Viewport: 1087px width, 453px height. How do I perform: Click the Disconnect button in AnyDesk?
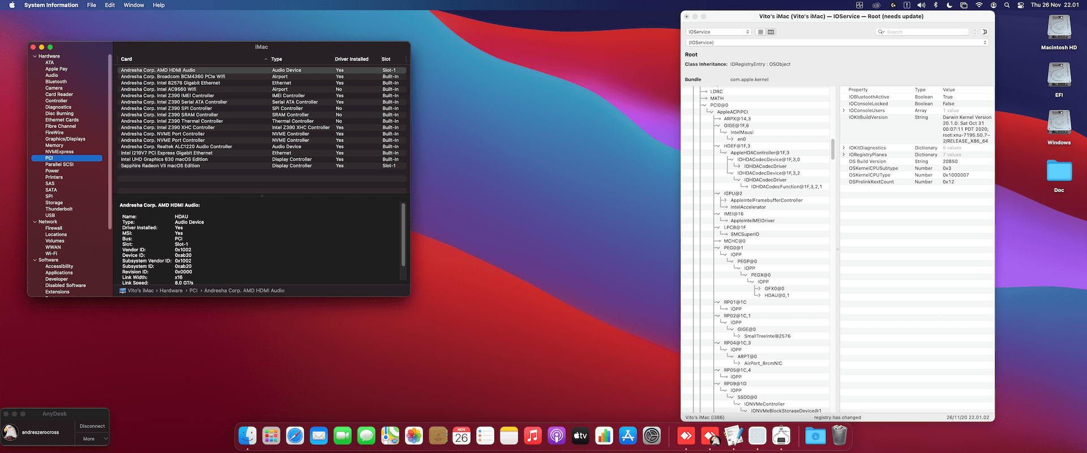point(92,426)
